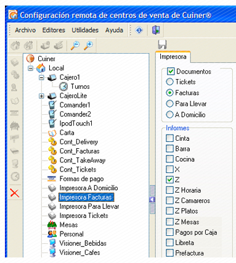Select Cont_TakeAway tree entry
This screenshot has width=236, height=263.
83,161
